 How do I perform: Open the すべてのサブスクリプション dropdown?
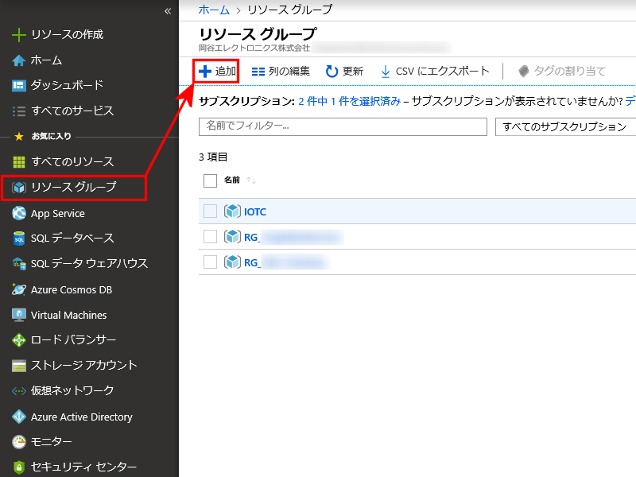[564, 127]
